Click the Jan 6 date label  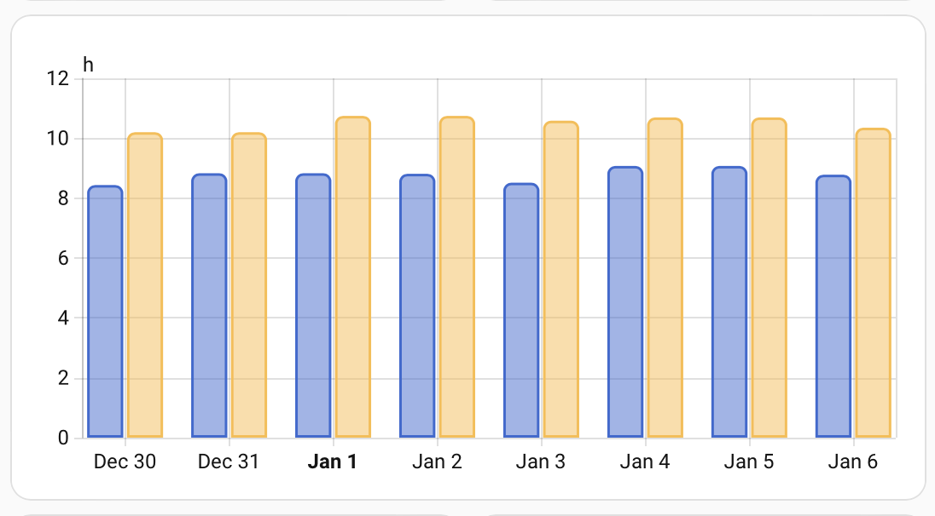pyautogui.click(x=853, y=462)
